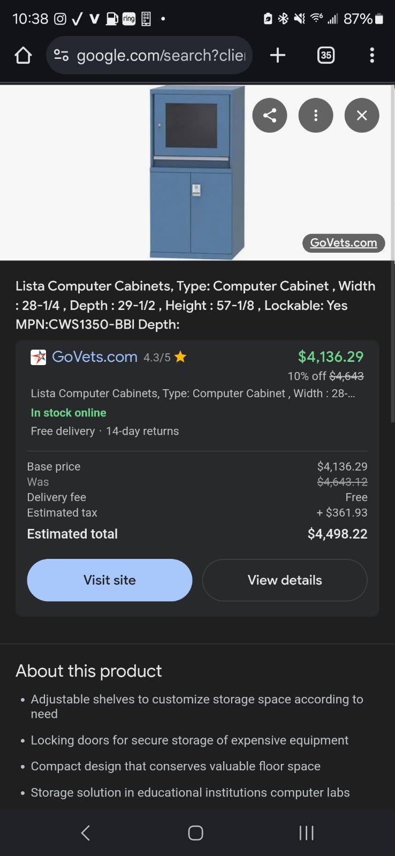Open the tab switcher showing 35 tabs
The width and height of the screenshot is (395, 856).
[326, 55]
